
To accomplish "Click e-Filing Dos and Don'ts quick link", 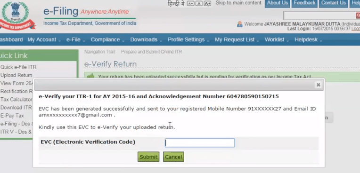I will tap(16, 124).
